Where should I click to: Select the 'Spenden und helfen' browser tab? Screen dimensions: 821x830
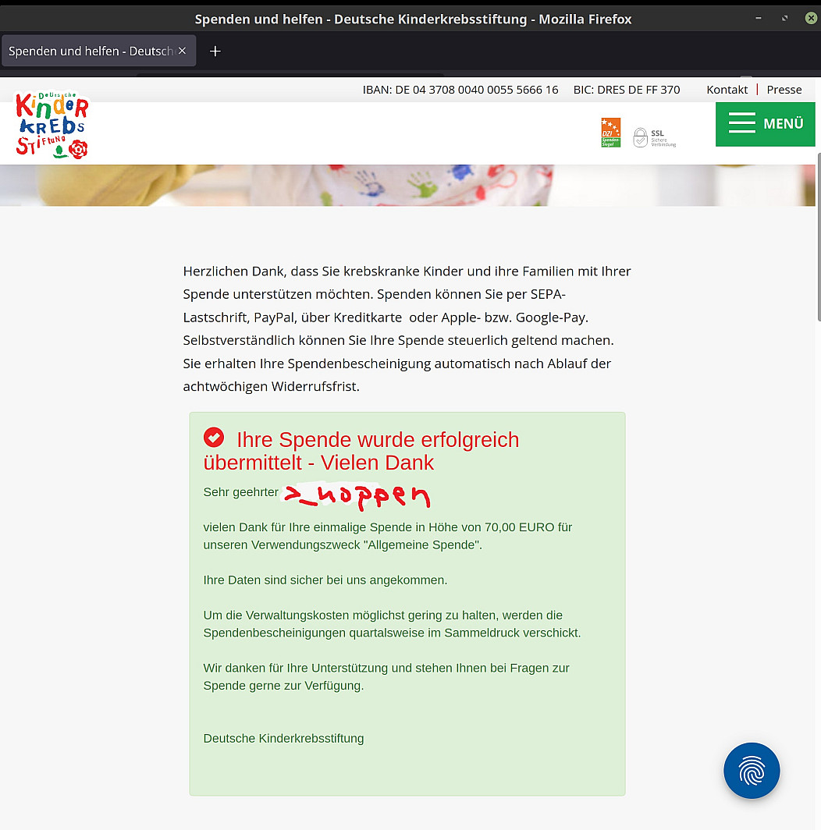[x=90, y=51]
